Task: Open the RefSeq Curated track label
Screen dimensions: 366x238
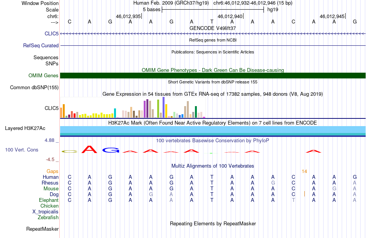Action: click(x=41, y=45)
